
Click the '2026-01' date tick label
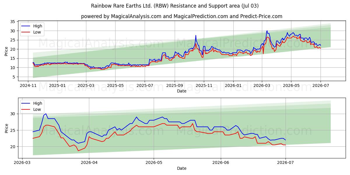[x=234, y=85]
